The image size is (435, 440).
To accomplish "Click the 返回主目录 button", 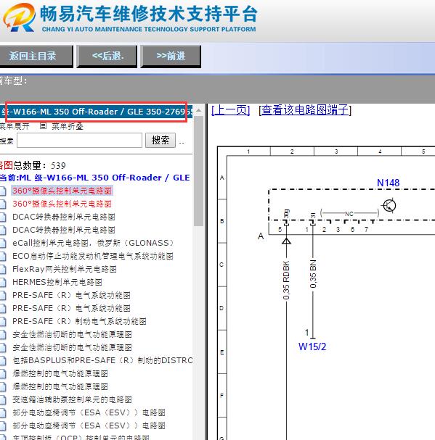I will click(36, 56).
